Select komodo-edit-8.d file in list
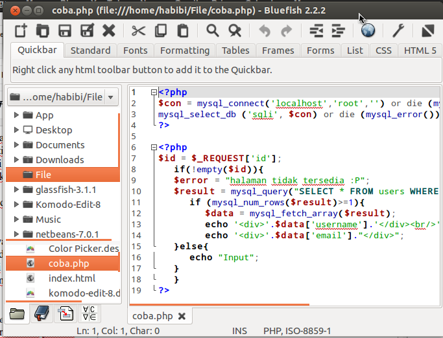This screenshot has height=338, width=443. pos(62,293)
